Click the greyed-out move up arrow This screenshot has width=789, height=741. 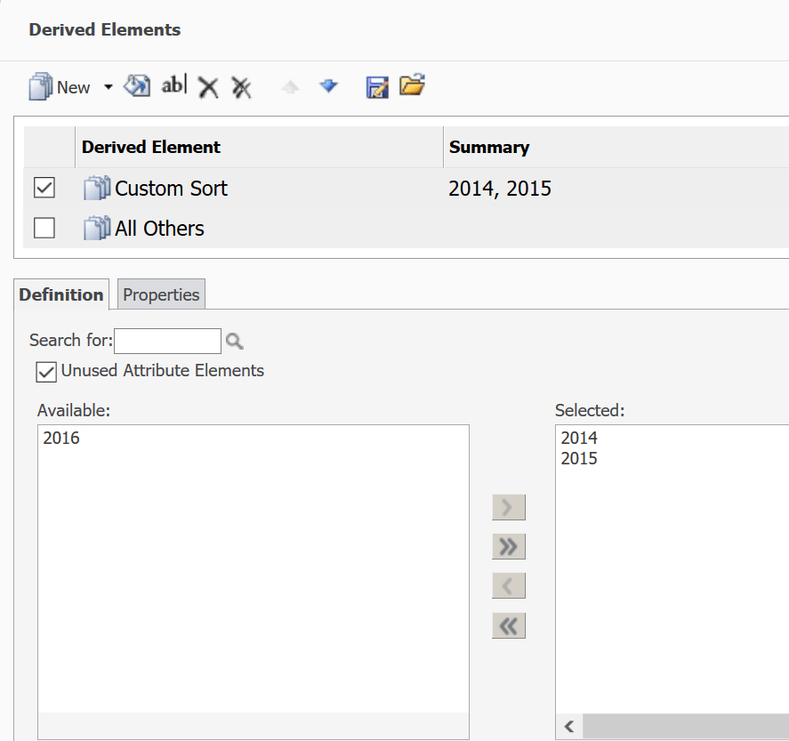coord(290,87)
